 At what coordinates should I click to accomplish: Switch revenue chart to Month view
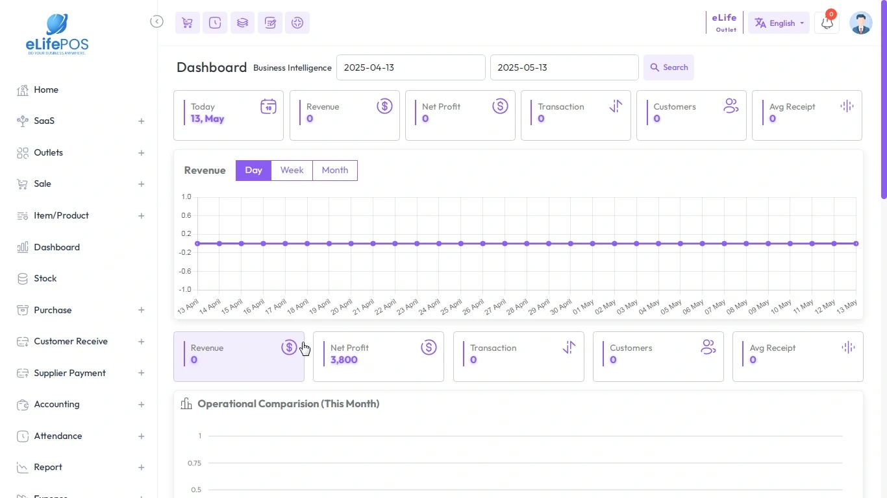click(x=334, y=170)
